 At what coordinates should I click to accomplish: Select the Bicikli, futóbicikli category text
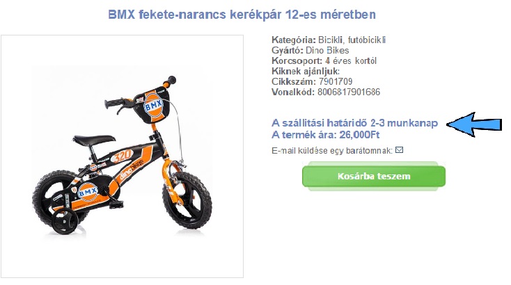(x=352, y=40)
